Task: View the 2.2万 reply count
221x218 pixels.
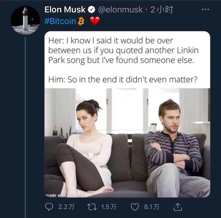Action: click(66, 207)
